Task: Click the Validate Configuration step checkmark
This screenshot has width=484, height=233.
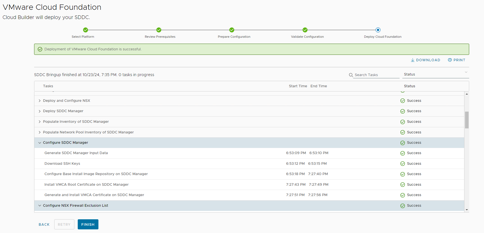Action: click(x=305, y=30)
